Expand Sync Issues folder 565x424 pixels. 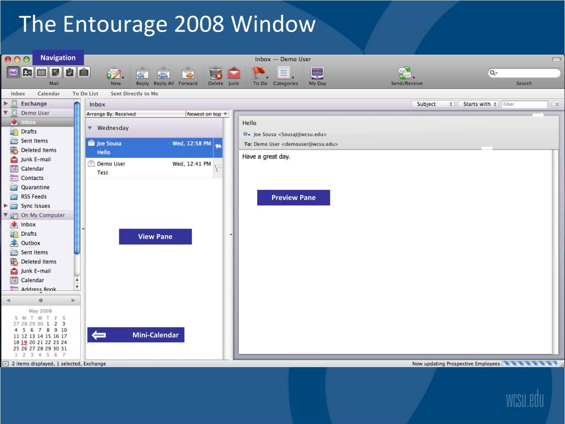(x=6, y=205)
